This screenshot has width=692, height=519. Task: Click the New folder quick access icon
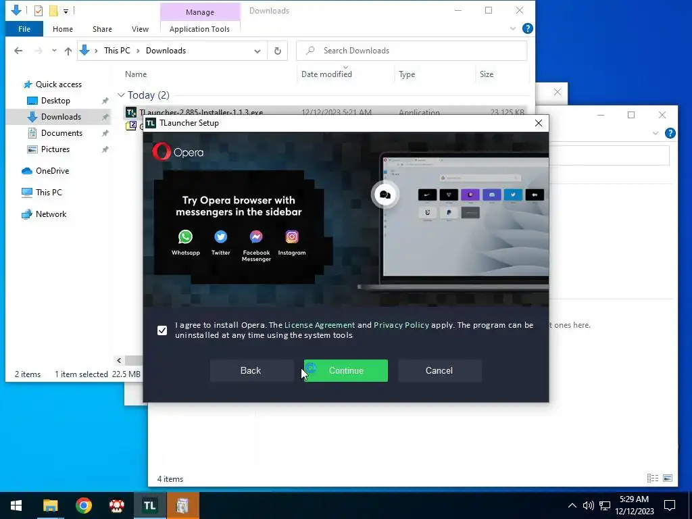click(x=53, y=11)
